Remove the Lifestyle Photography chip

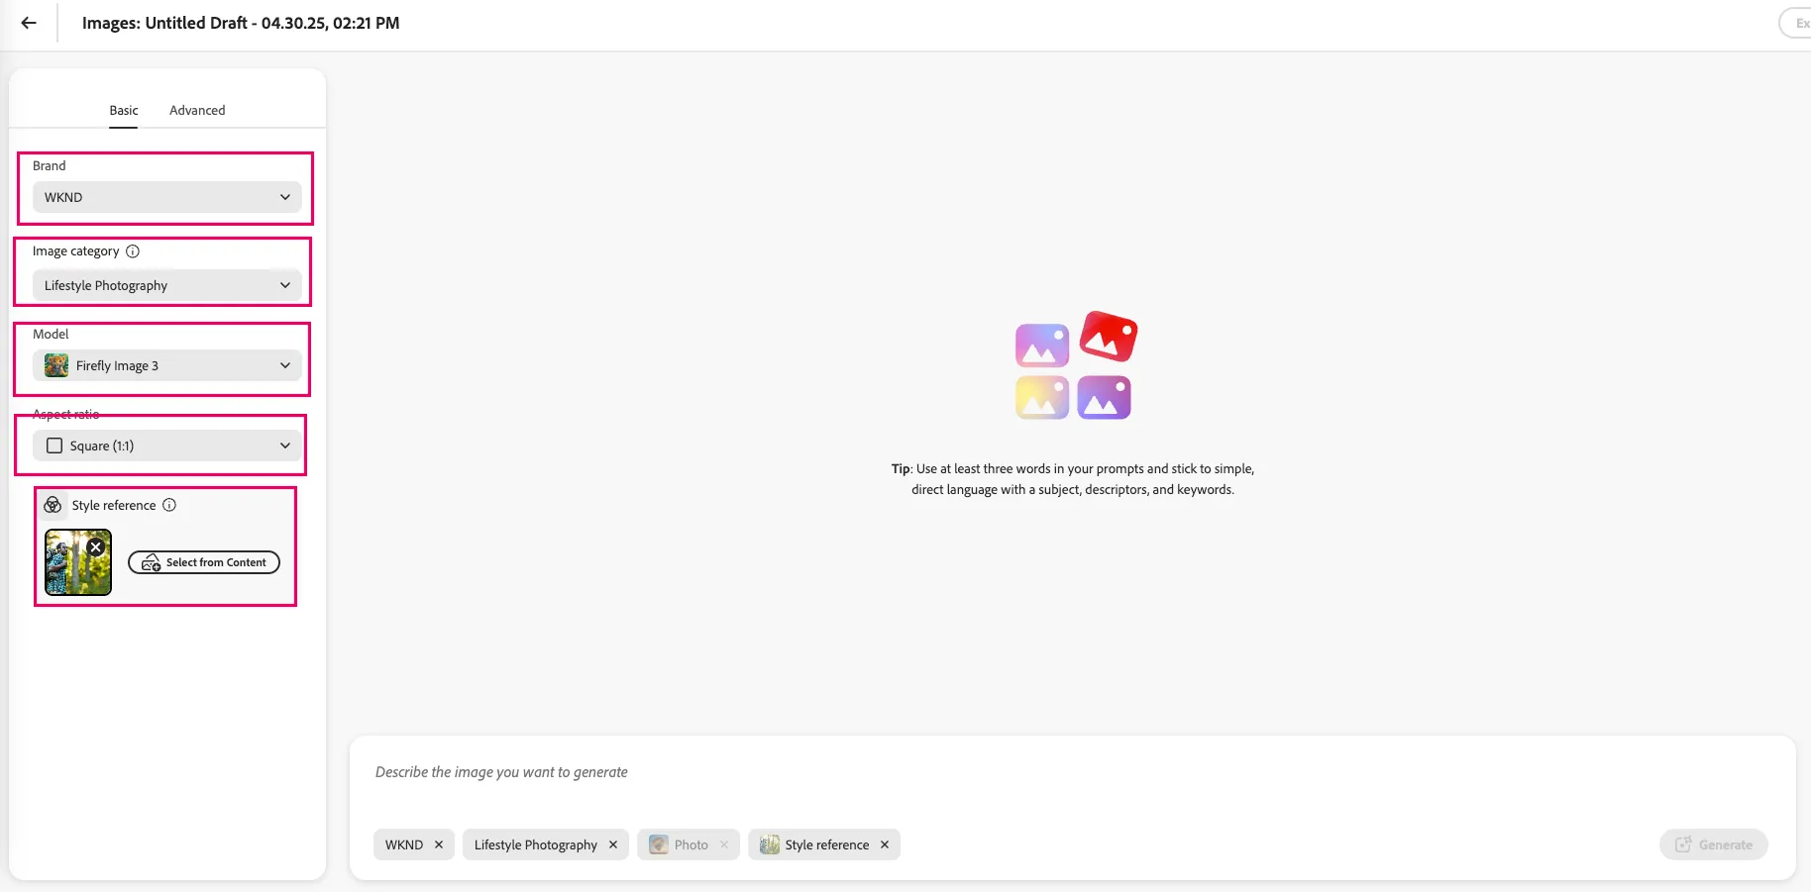[613, 844]
